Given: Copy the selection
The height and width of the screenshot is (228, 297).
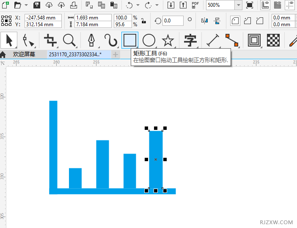Looking at the screenshot, I should (102, 5).
